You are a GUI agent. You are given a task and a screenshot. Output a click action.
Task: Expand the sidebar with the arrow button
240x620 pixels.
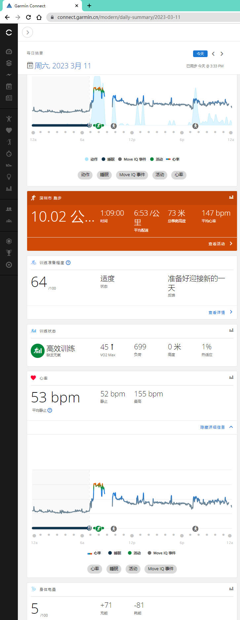27,32
